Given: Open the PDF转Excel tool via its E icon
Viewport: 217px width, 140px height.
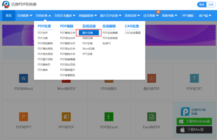Looking at the screenshot, I should click(x=109, y=117).
